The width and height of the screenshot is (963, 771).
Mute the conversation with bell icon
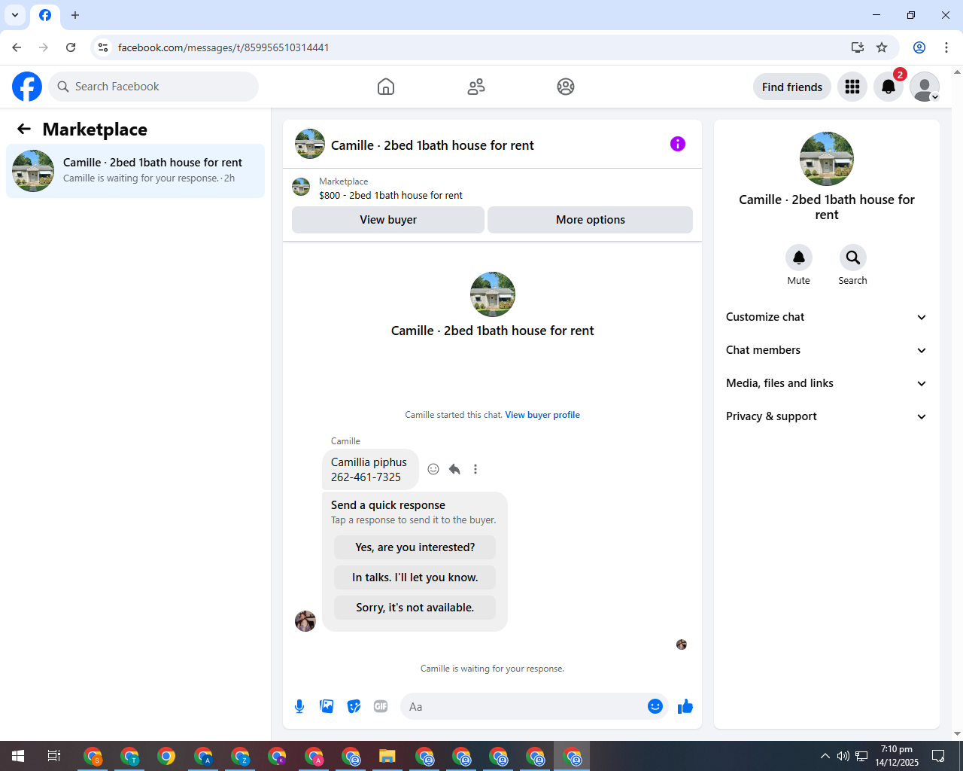pos(799,258)
